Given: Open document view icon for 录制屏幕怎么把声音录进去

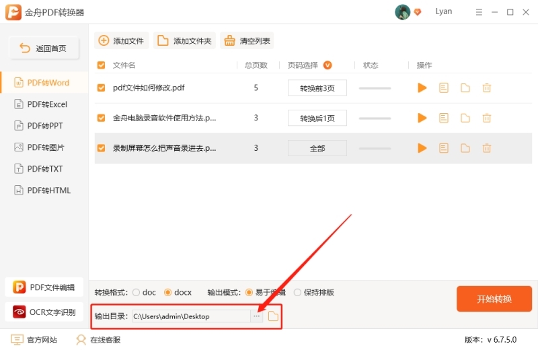Looking at the screenshot, I should point(444,148).
